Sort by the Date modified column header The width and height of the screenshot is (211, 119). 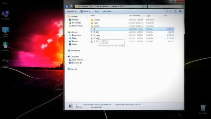(134, 16)
